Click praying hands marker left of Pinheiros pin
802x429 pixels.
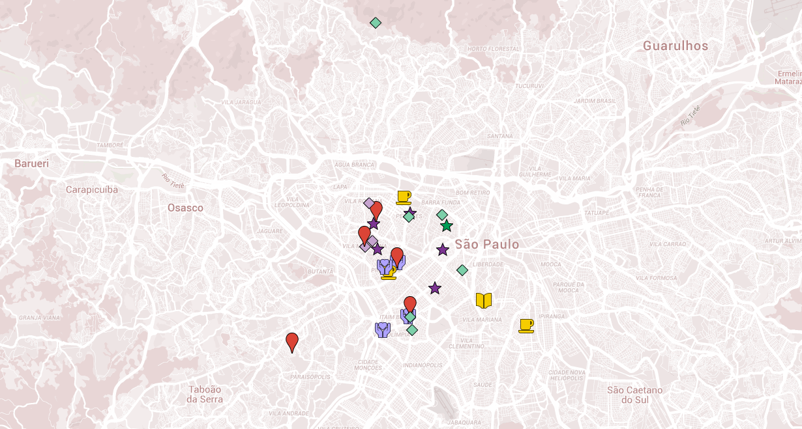(x=385, y=266)
